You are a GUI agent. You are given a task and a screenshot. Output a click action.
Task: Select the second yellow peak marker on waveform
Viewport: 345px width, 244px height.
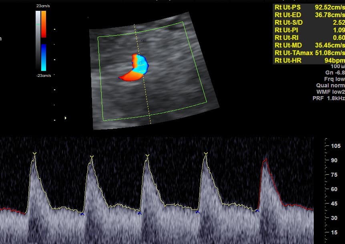pyautogui.click(x=92, y=156)
